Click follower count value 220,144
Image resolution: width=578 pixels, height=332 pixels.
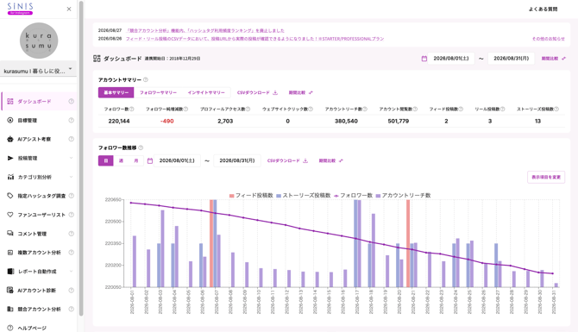(119, 121)
